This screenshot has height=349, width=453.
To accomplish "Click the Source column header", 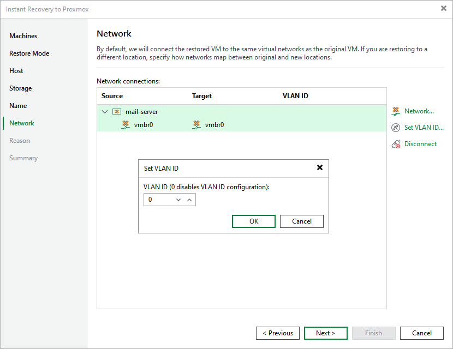I will click(112, 96).
